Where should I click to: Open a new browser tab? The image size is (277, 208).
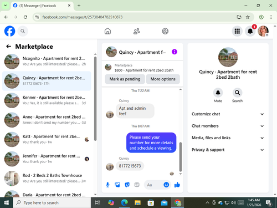(79, 6)
